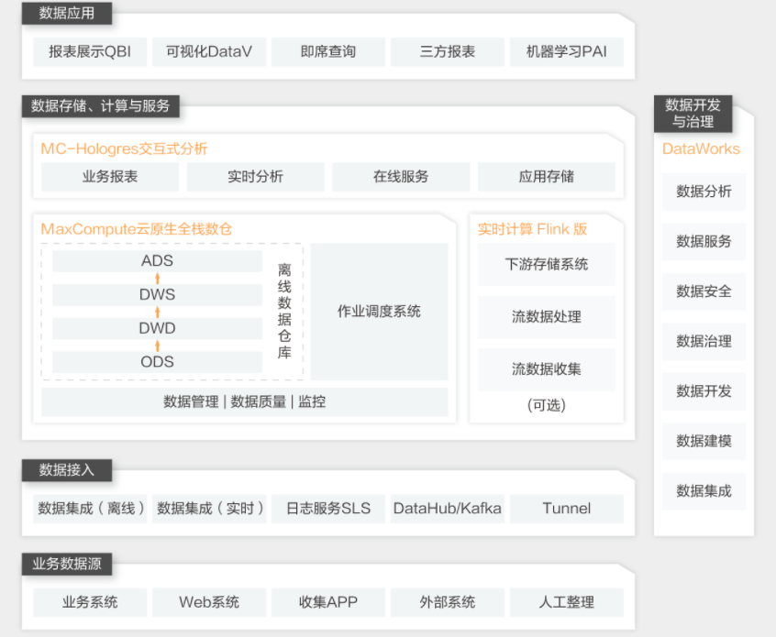Click the 业务数据源 section header
This screenshot has height=637, width=776.
67,564
